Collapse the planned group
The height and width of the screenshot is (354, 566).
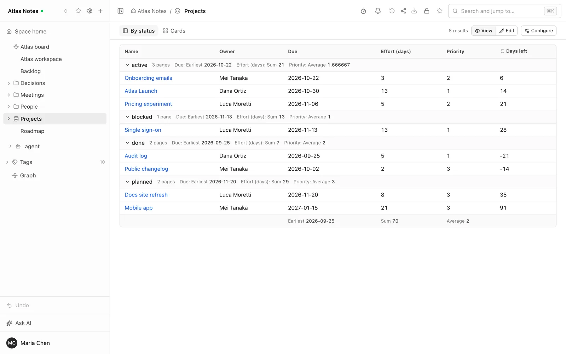[x=127, y=182]
